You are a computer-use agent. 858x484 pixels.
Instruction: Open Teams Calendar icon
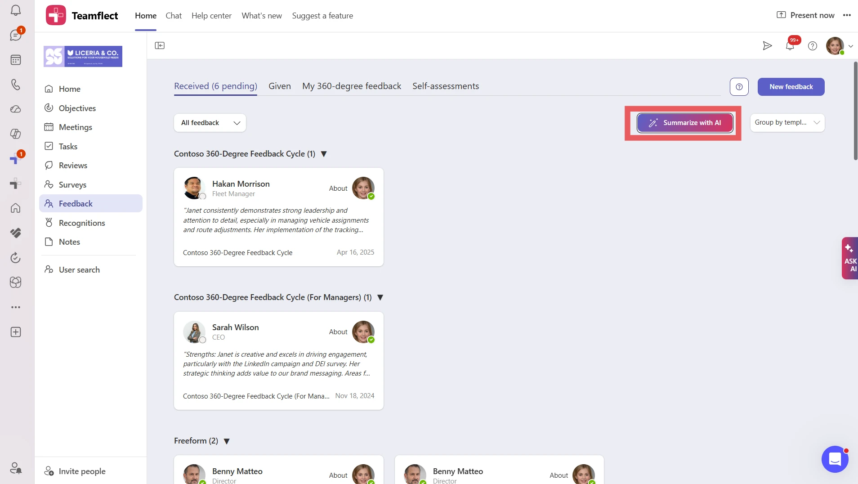[x=16, y=60]
